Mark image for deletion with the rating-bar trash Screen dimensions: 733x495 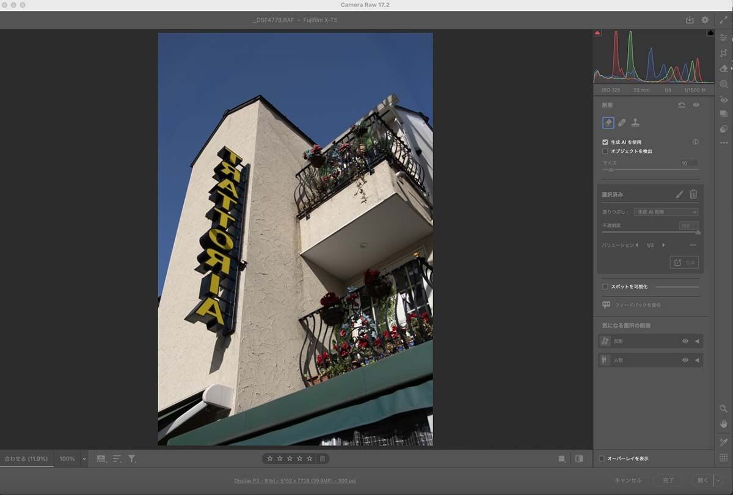(x=323, y=458)
